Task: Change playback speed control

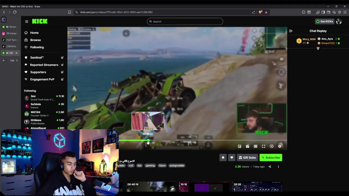Action: [x=272, y=146]
